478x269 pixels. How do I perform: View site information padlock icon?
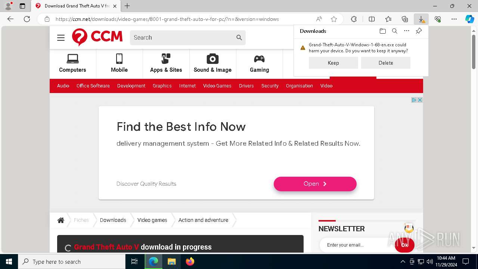[47, 19]
